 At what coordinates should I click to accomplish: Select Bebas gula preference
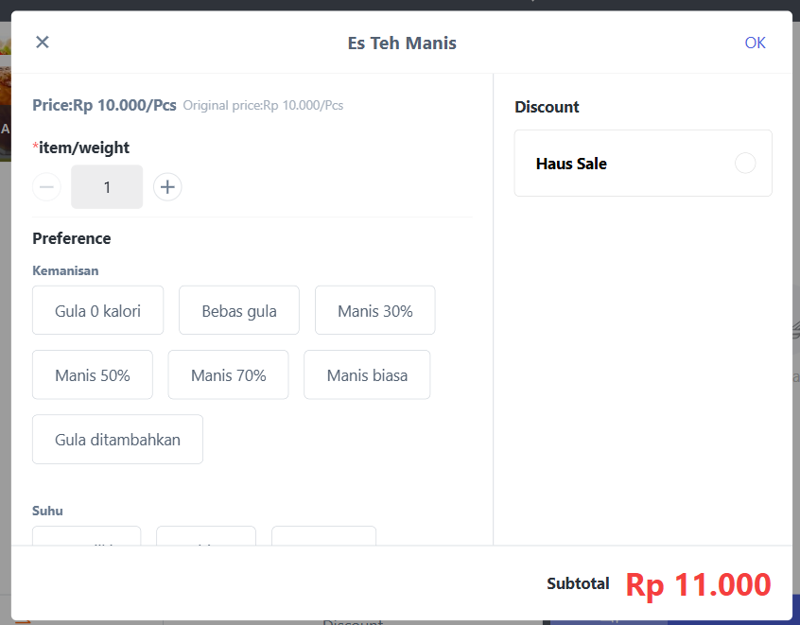239,310
